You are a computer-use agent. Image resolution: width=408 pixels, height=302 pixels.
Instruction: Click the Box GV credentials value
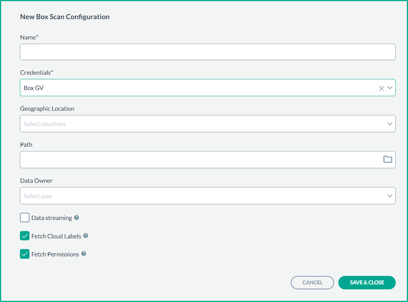pyautogui.click(x=34, y=88)
